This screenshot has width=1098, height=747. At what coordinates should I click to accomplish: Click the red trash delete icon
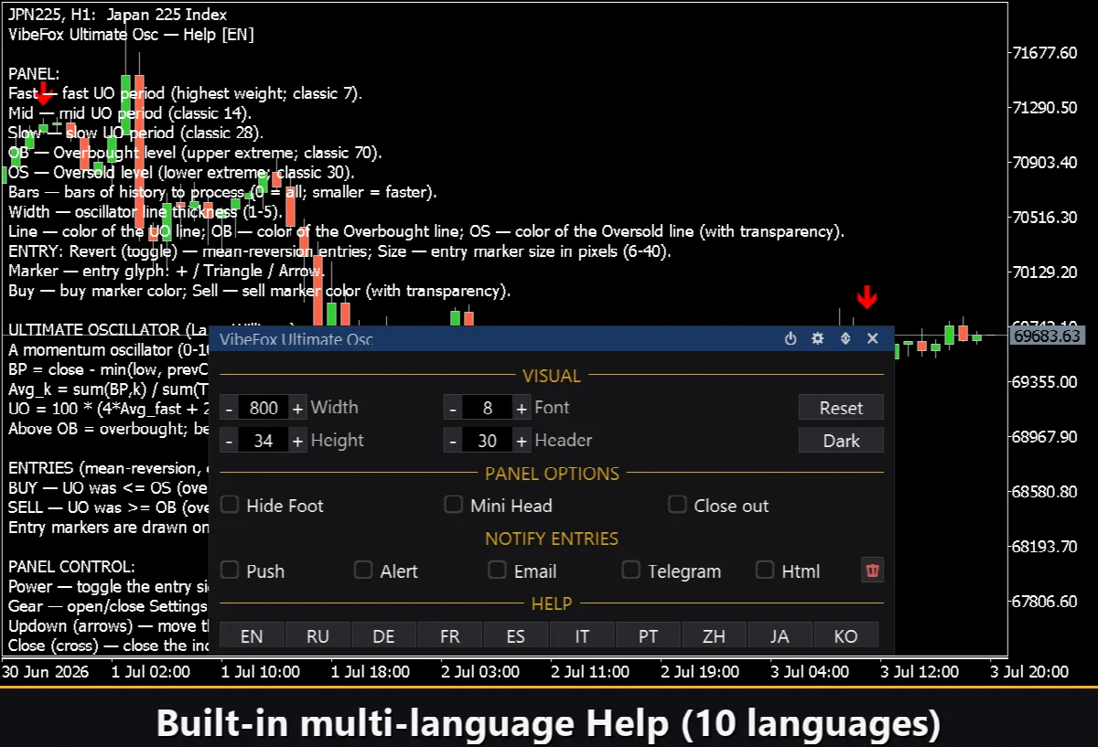pos(873,571)
